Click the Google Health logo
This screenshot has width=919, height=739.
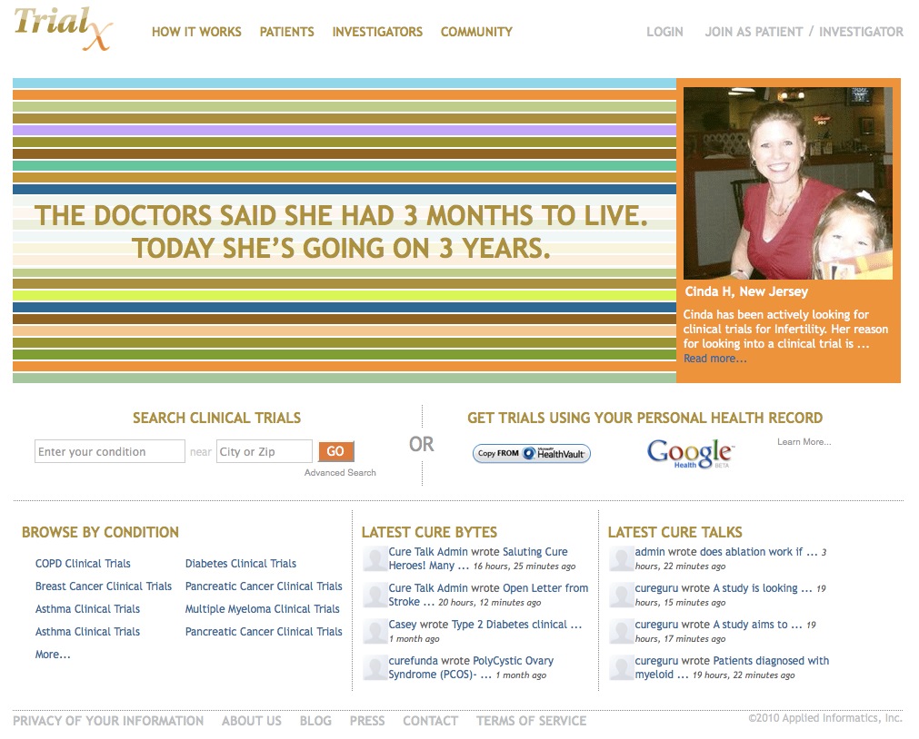point(690,453)
